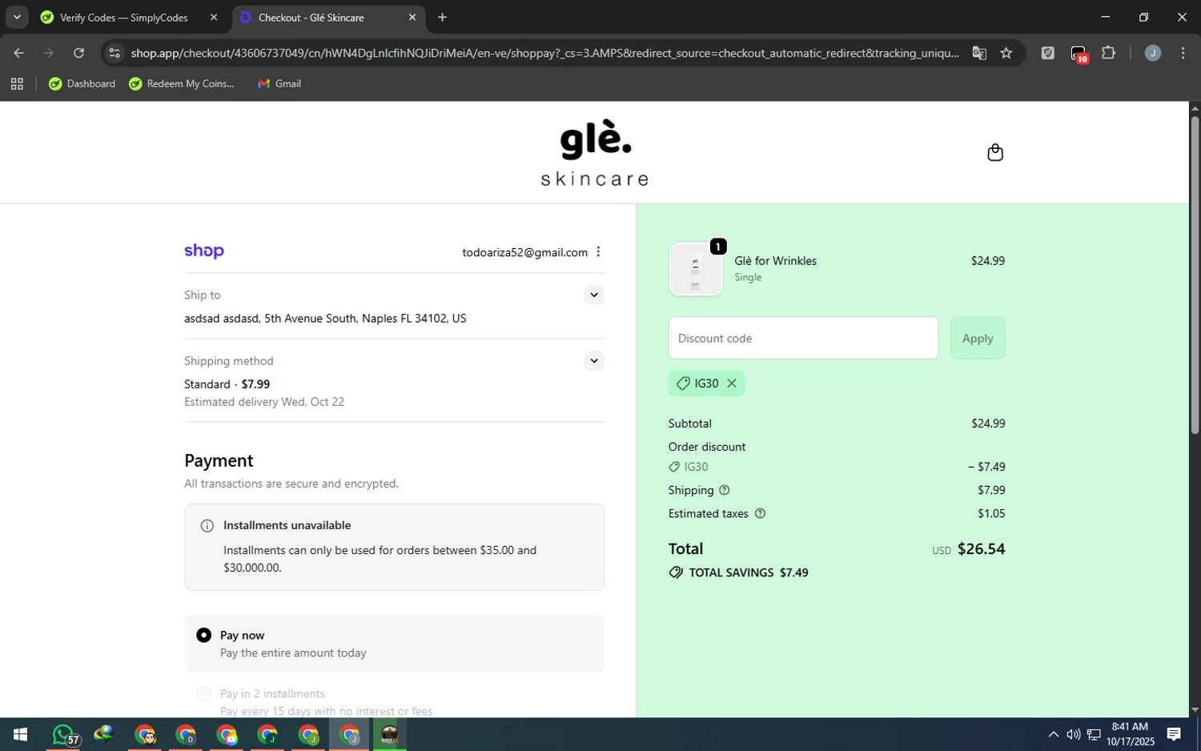Open Windows Start menu
Screen dimensions: 1201x751
[21, 734]
